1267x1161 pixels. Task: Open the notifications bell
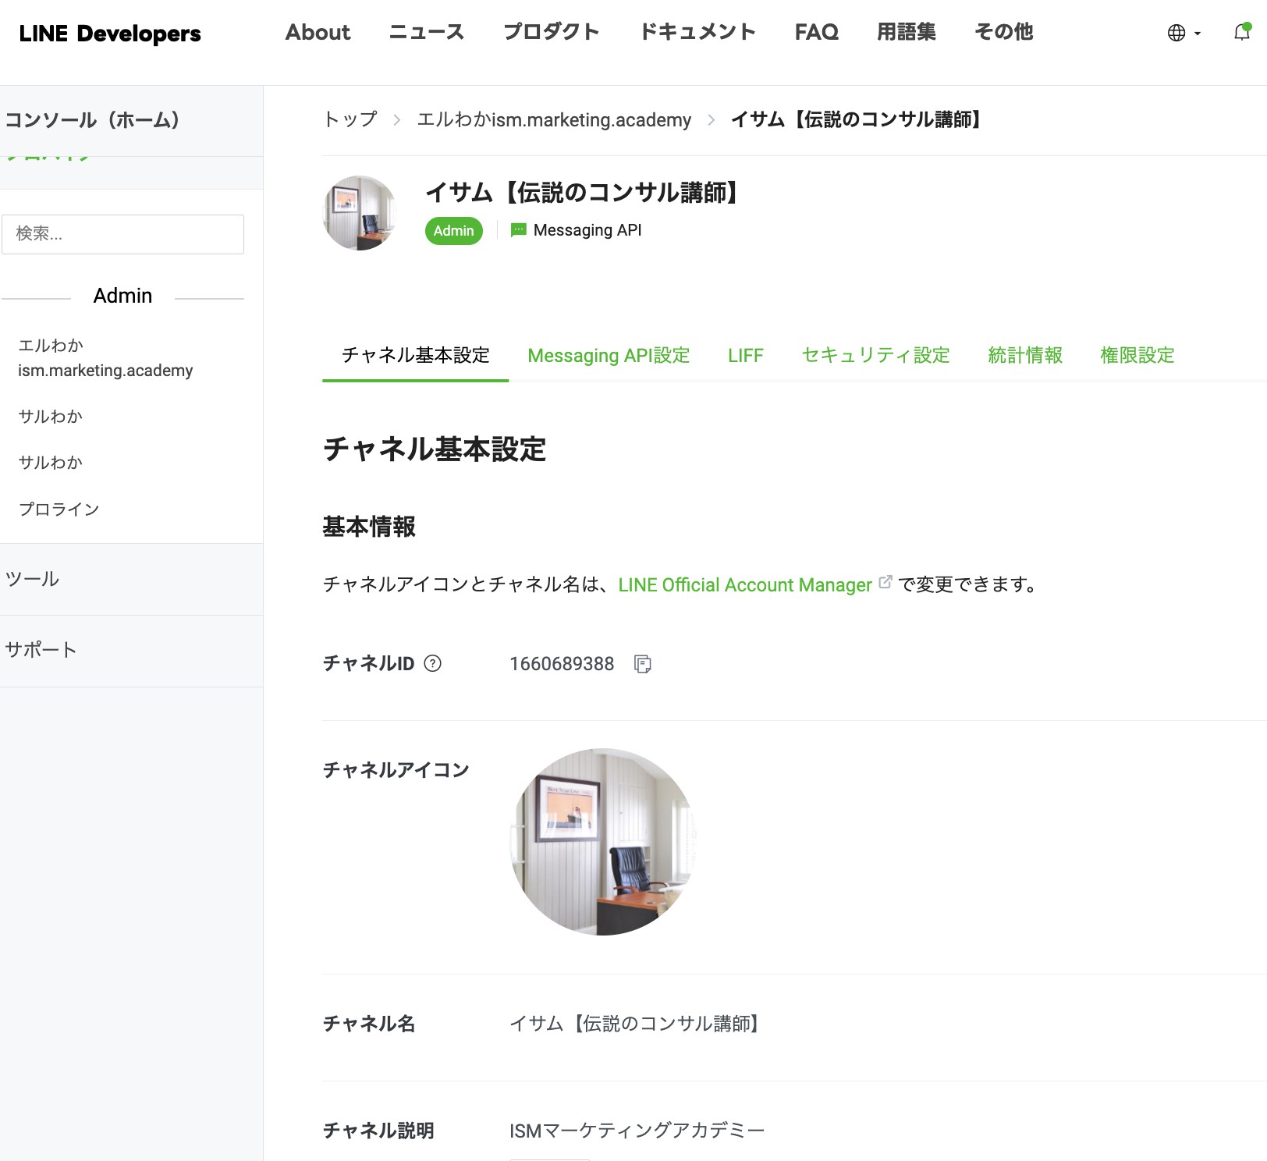1242,32
